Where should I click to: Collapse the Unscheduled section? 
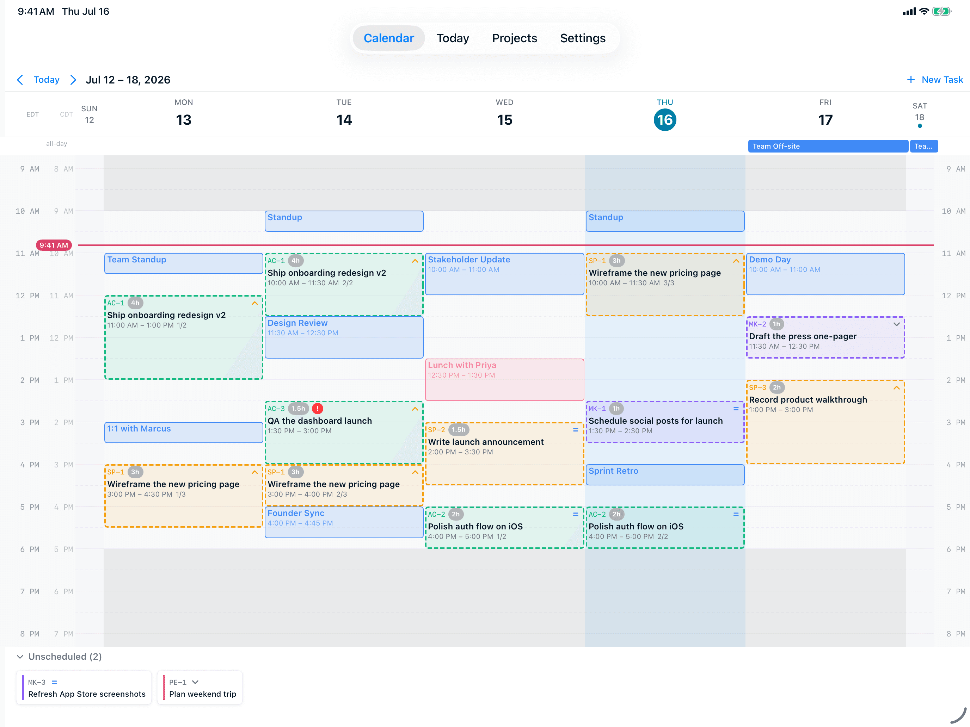[x=20, y=657]
